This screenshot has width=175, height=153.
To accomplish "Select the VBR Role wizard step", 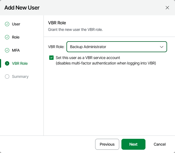I will pyautogui.click(x=20, y=63).
